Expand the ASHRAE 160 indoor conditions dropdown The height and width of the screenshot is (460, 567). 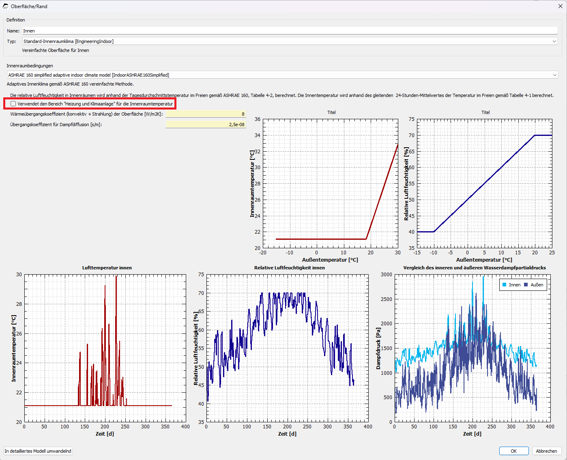282,75
